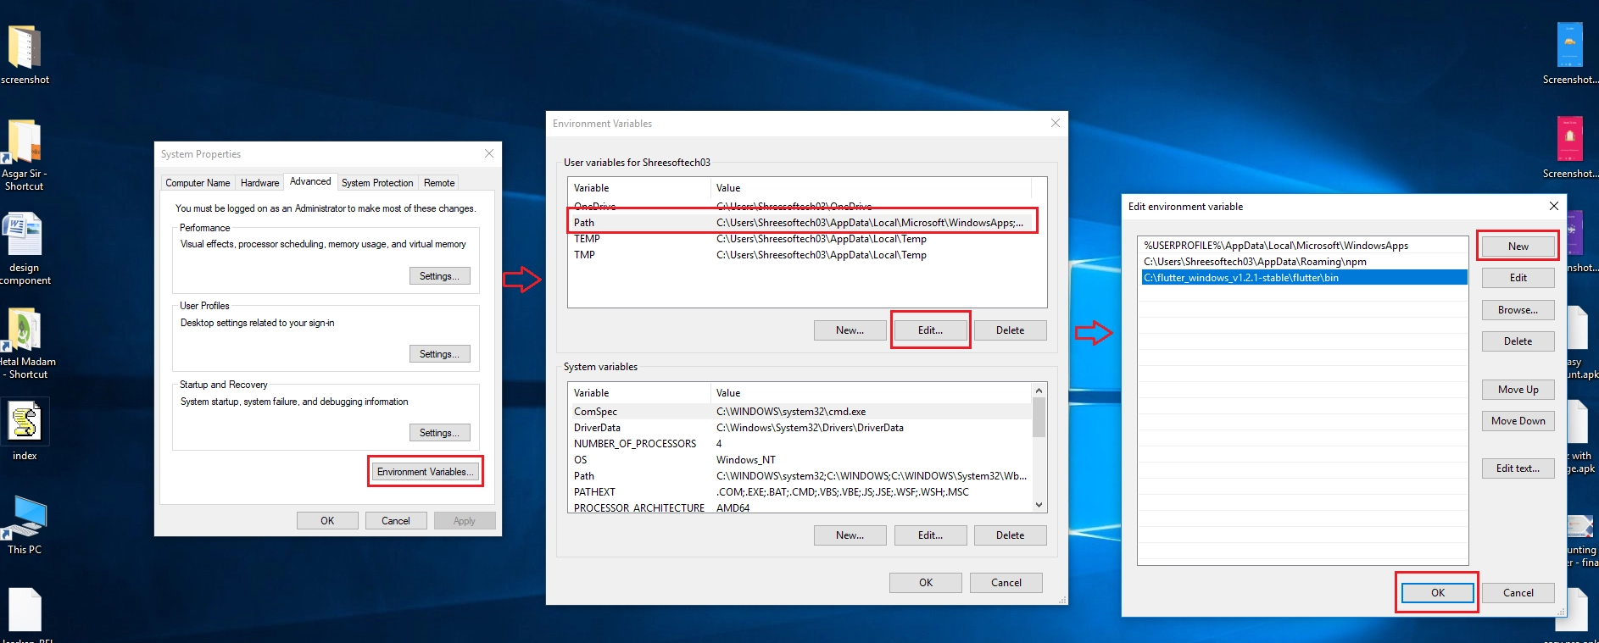The width and height of the screenshot is (1599, 643).
Task: Click Move Up button
Action: [1518, 390]
